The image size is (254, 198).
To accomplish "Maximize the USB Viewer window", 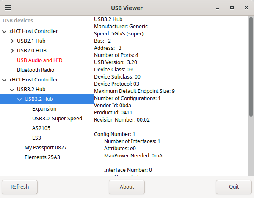I will 232,8.
